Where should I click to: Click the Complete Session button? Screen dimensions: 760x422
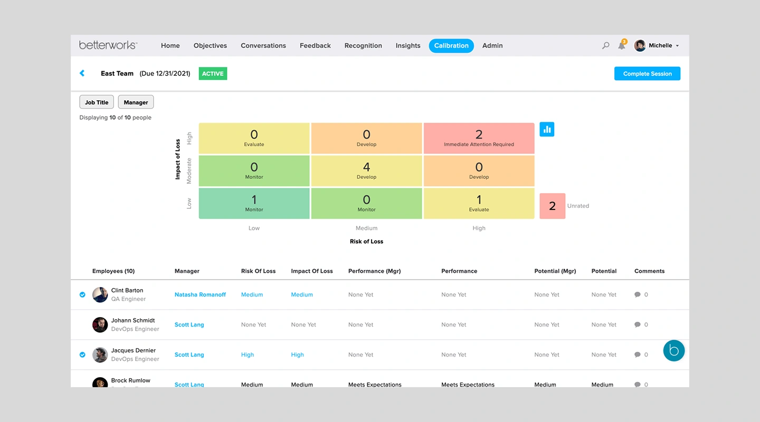[x=647, y=74]
